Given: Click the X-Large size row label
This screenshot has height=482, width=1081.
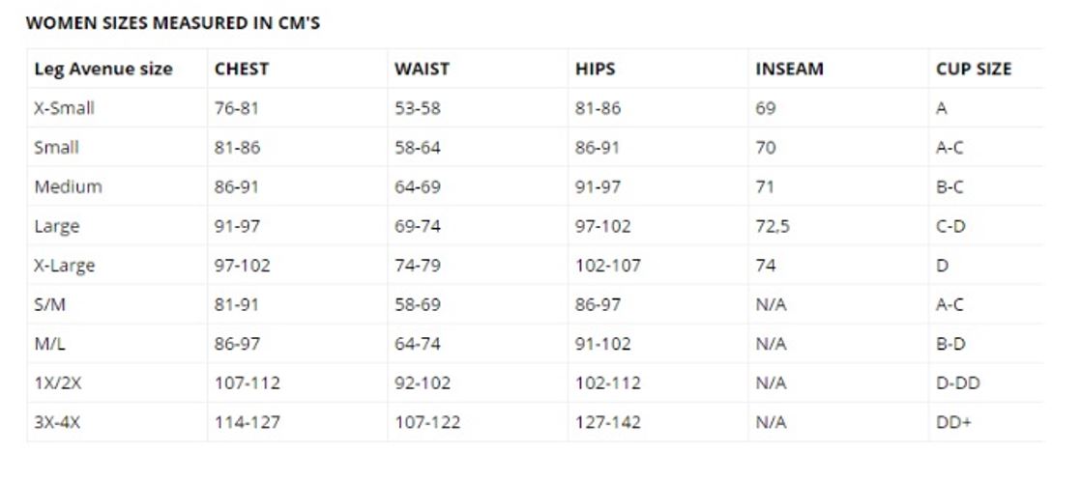Looking at the screenshot, I should [x=65, y=266].
